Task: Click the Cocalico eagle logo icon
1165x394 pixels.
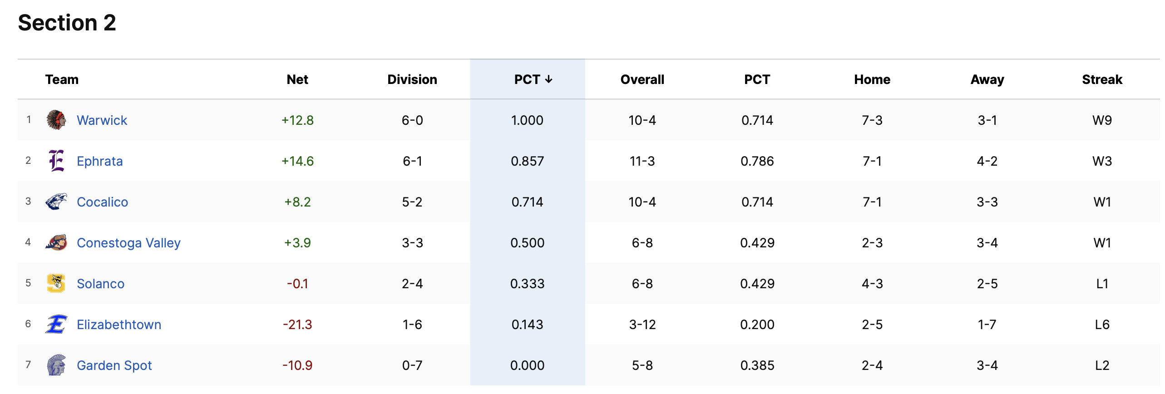Action: [56, 202]
